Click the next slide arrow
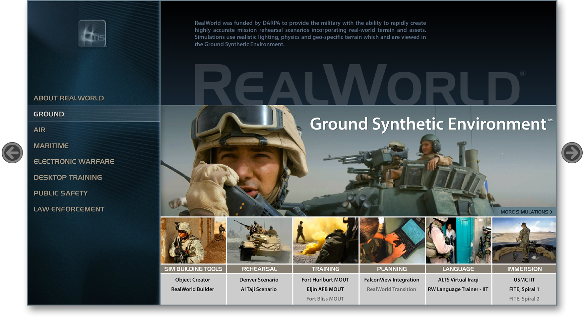Image resolution: width=583 pixels, height=317 pixels. [572, 153]
